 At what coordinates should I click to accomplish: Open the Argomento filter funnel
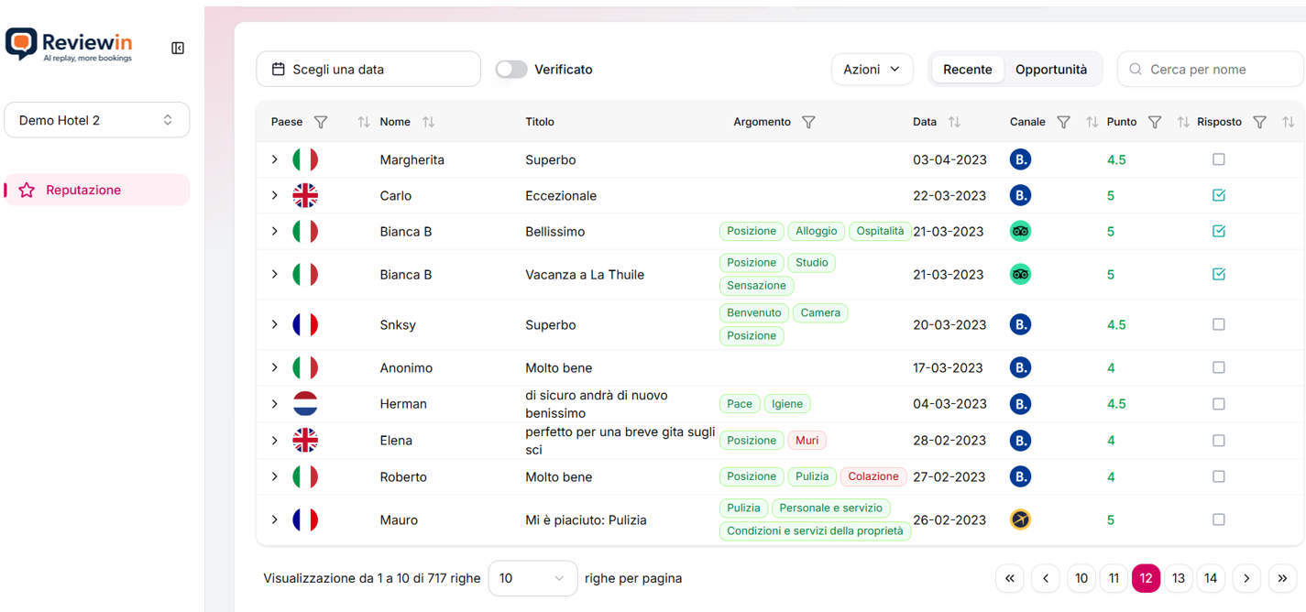pyautogui.click(x=808, y=122)
